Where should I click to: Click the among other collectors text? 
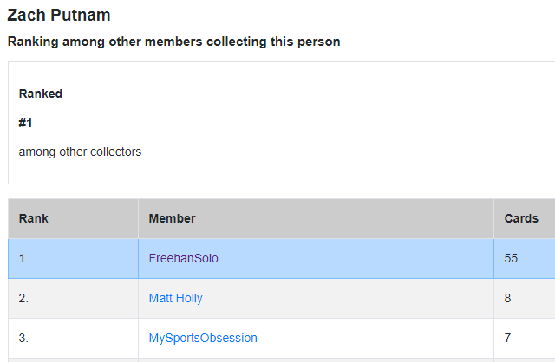pyautogui.click(x=80, y=152)
